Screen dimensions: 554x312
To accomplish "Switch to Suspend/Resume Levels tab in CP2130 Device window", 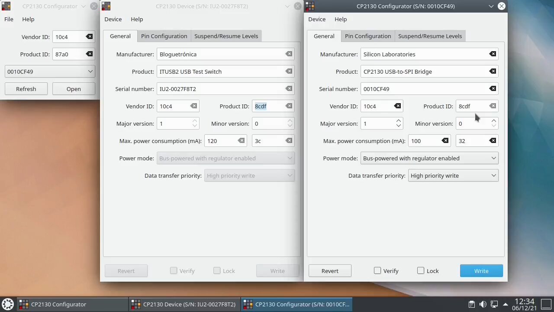I will [x=226, y=36].
